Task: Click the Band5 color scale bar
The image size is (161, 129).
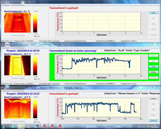Action: (x=35, y=23)
